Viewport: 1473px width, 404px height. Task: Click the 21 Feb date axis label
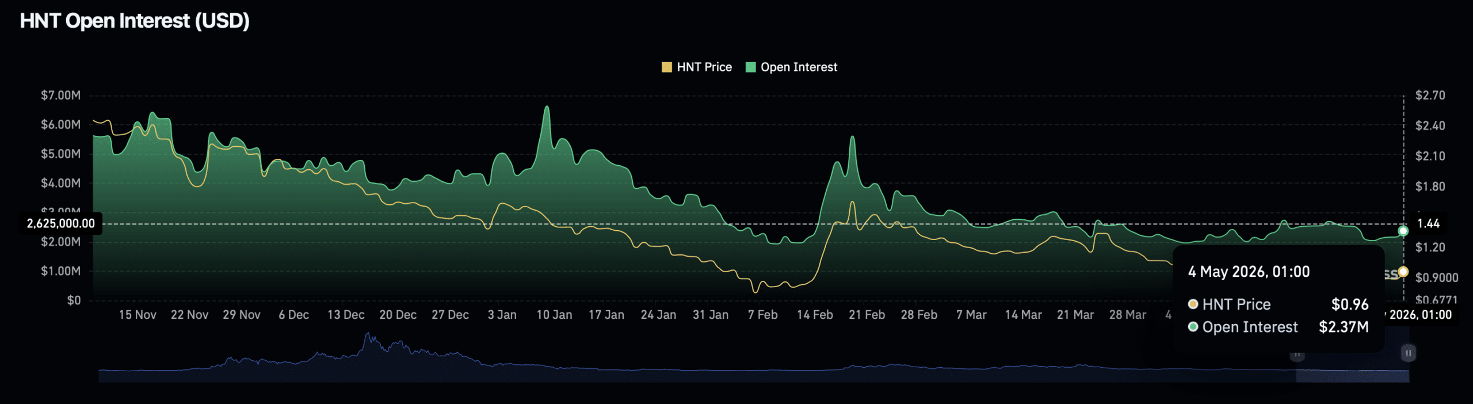pyautogui.click(x=867, y=315)
